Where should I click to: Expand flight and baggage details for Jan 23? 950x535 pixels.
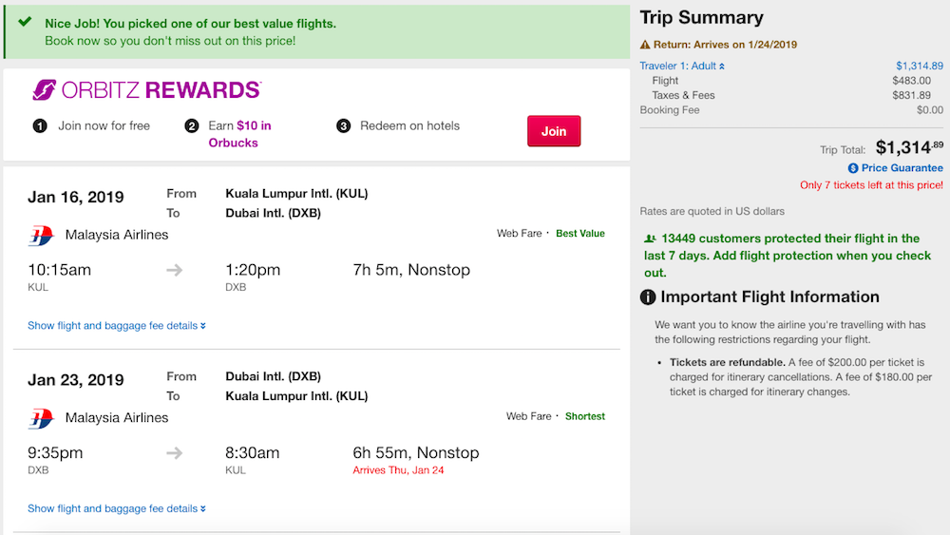coord(117,508)
